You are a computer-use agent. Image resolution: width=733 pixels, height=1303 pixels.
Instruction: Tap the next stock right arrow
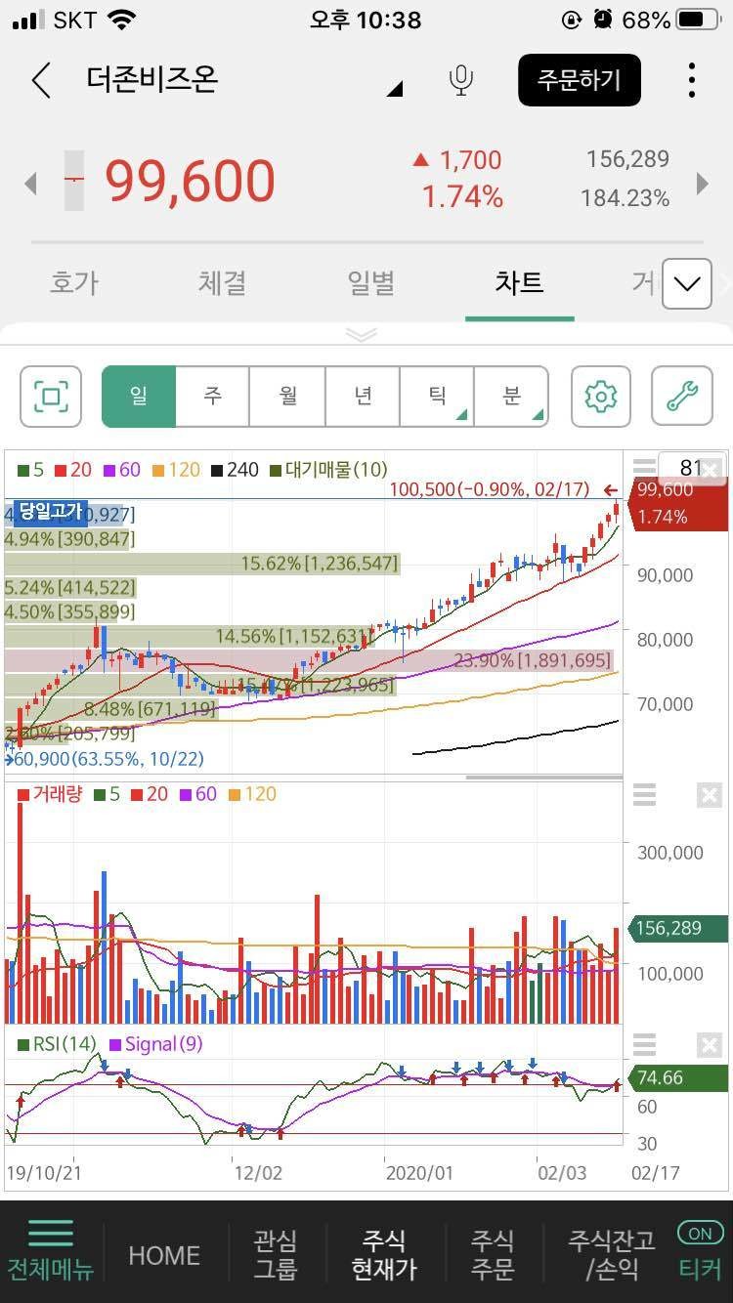click(x=702, y=183)
